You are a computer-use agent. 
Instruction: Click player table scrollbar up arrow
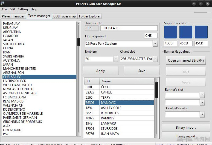156,80
